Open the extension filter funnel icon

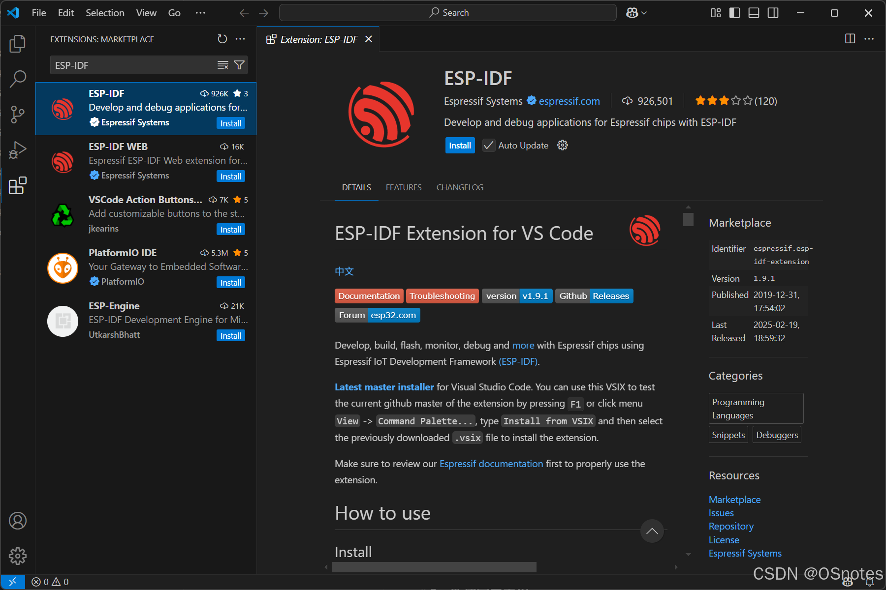tap(239, 65)
